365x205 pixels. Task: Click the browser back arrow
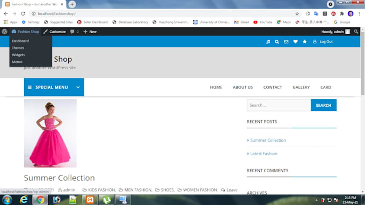[6, 14]
